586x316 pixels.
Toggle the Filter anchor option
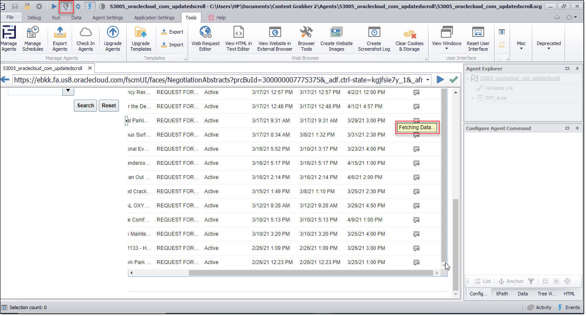pos(531,281)
